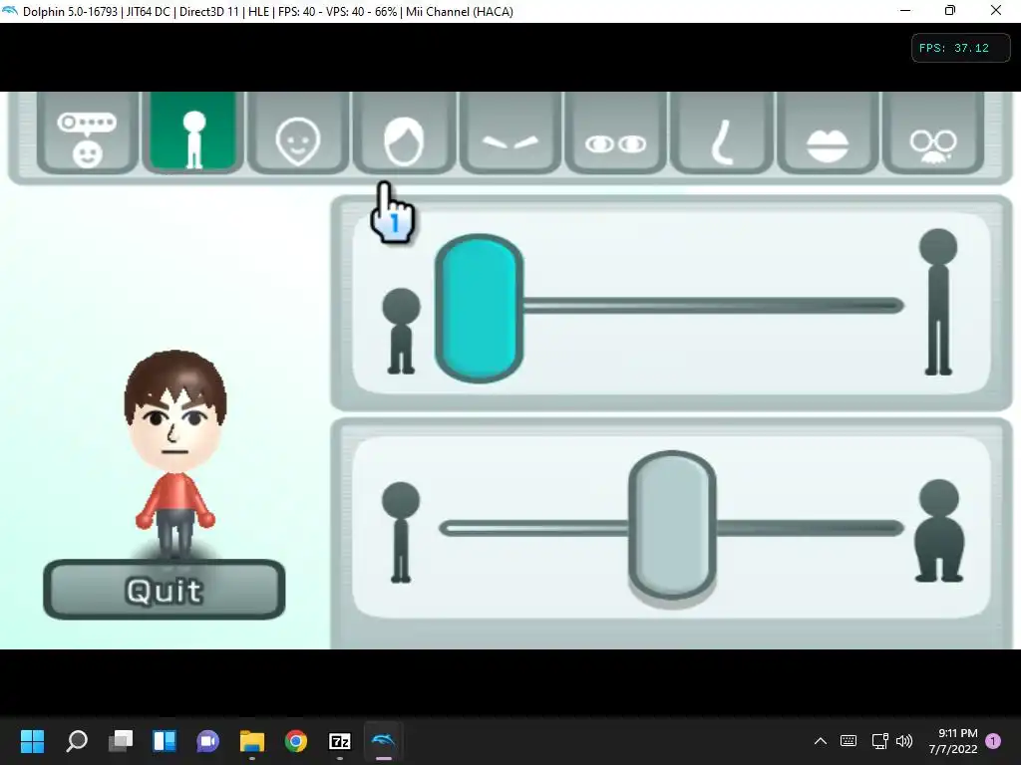
Task: Click the Dolphin emulator taskbar icon
Action: (384, 741)
